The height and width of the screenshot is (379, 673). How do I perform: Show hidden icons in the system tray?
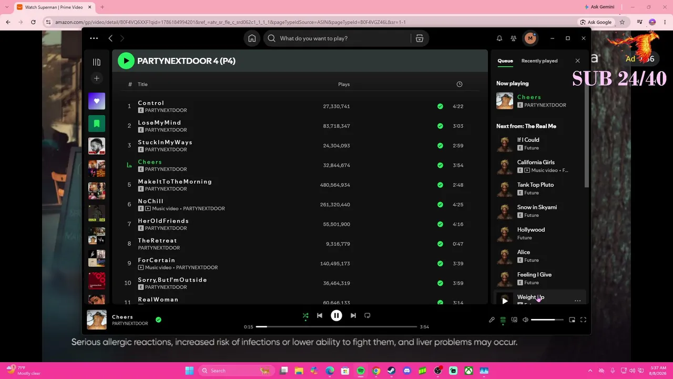(x=590, y=371)
